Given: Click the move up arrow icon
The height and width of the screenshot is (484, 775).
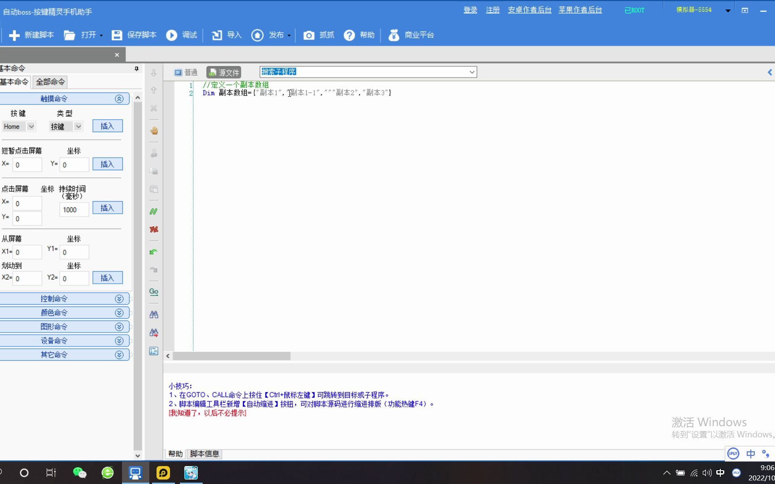Looking at the screenshot, I should click(x=154, y=90).
